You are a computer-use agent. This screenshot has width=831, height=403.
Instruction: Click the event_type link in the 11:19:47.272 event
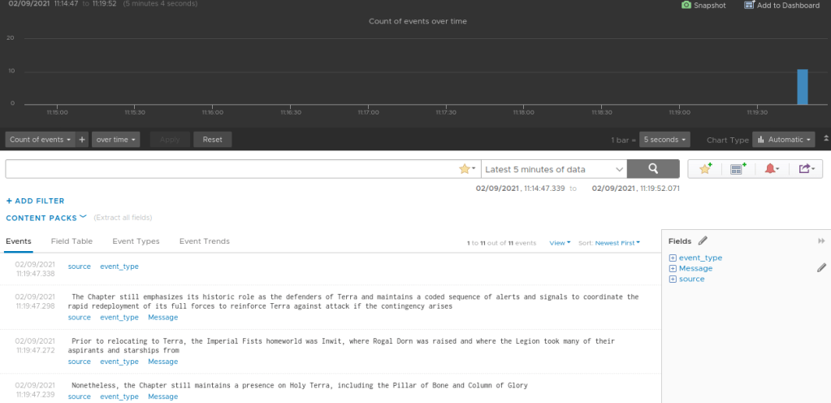[x=119, y=362]
